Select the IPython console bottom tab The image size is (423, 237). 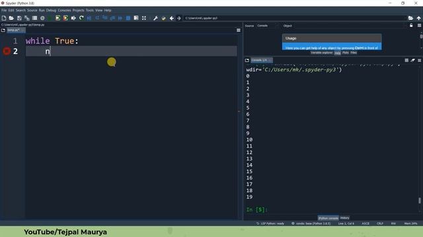click(x=328, y=218)
